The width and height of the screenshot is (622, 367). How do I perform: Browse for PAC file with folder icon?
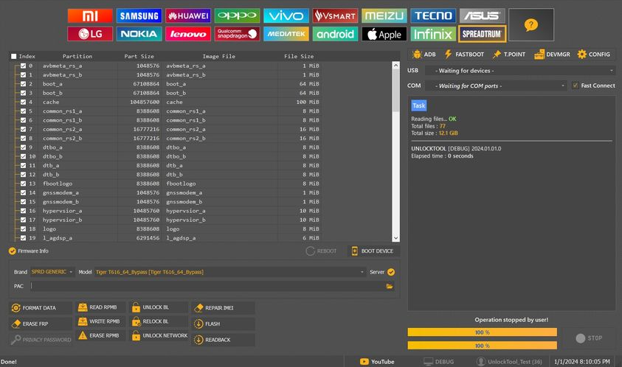[x=390, y=286]
